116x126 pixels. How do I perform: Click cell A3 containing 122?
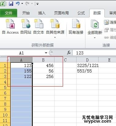pos(21,76)
